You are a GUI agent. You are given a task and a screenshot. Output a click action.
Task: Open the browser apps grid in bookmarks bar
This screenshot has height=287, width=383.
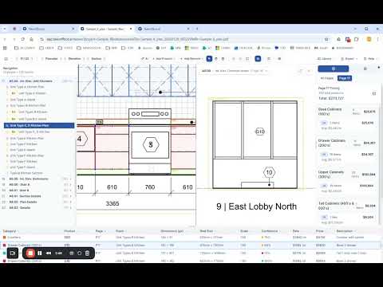[x=5, y=48]
